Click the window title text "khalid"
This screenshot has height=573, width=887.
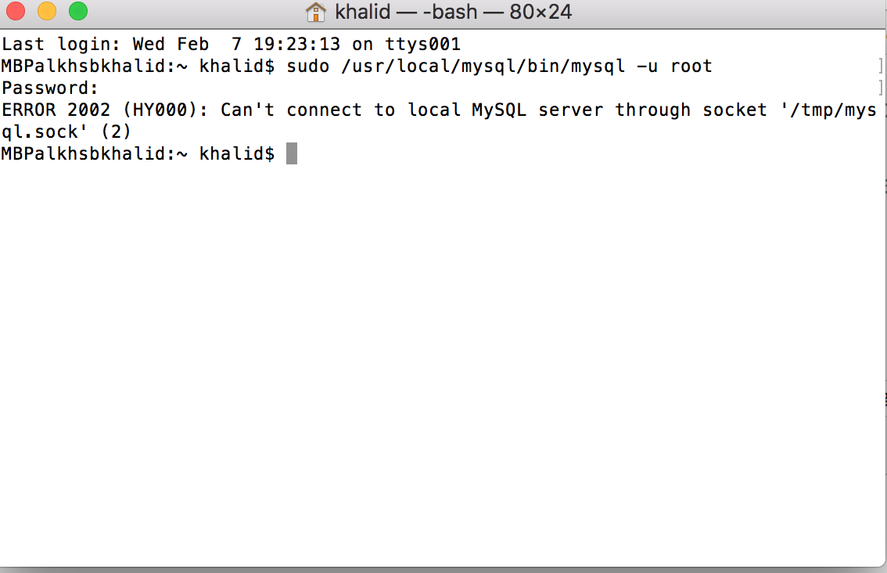pyautogui.click(x=363, y=13)
